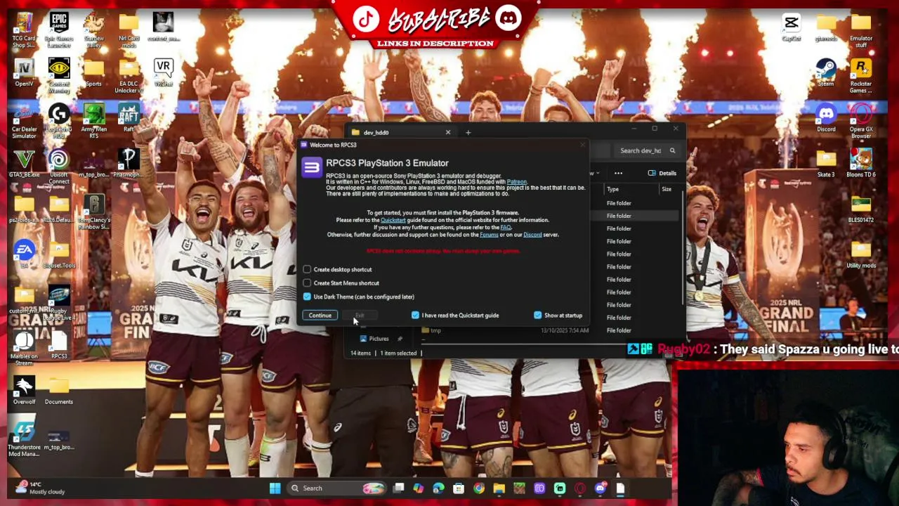Open Microsoft Store from the taskbar
899x506 pixels.
pos(459,488)
